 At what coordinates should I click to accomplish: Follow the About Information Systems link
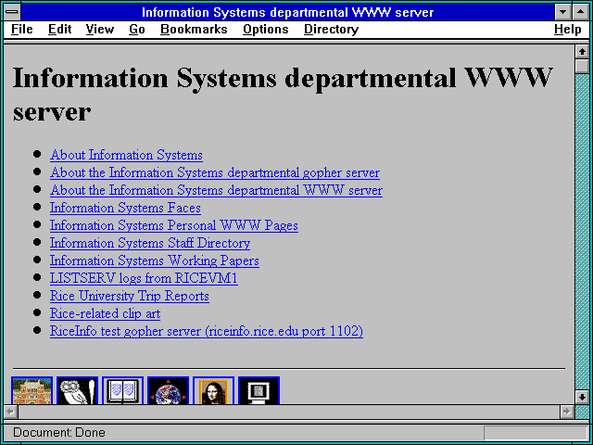126,155
